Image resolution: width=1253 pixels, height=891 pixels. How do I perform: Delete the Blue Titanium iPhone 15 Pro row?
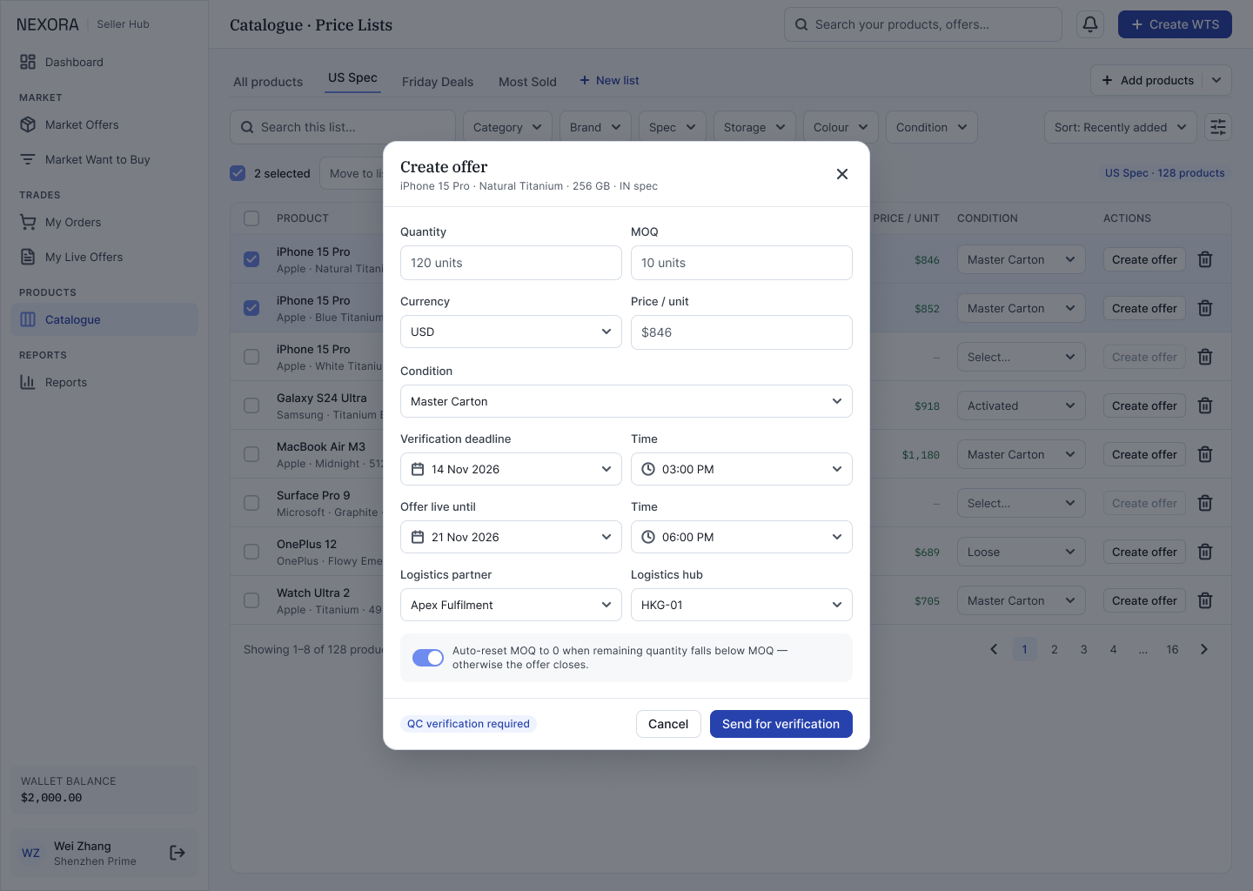click(1205, 308)
